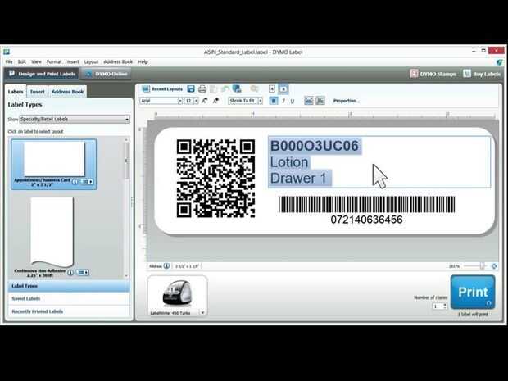The height and width of the screenshot is (381, 508).
Task: Click the zoom-to-fit icon beside slider
Action: [494, 266]
